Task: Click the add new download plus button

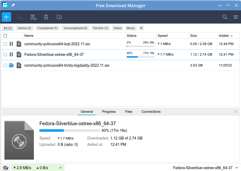Action: click(6, 17)
